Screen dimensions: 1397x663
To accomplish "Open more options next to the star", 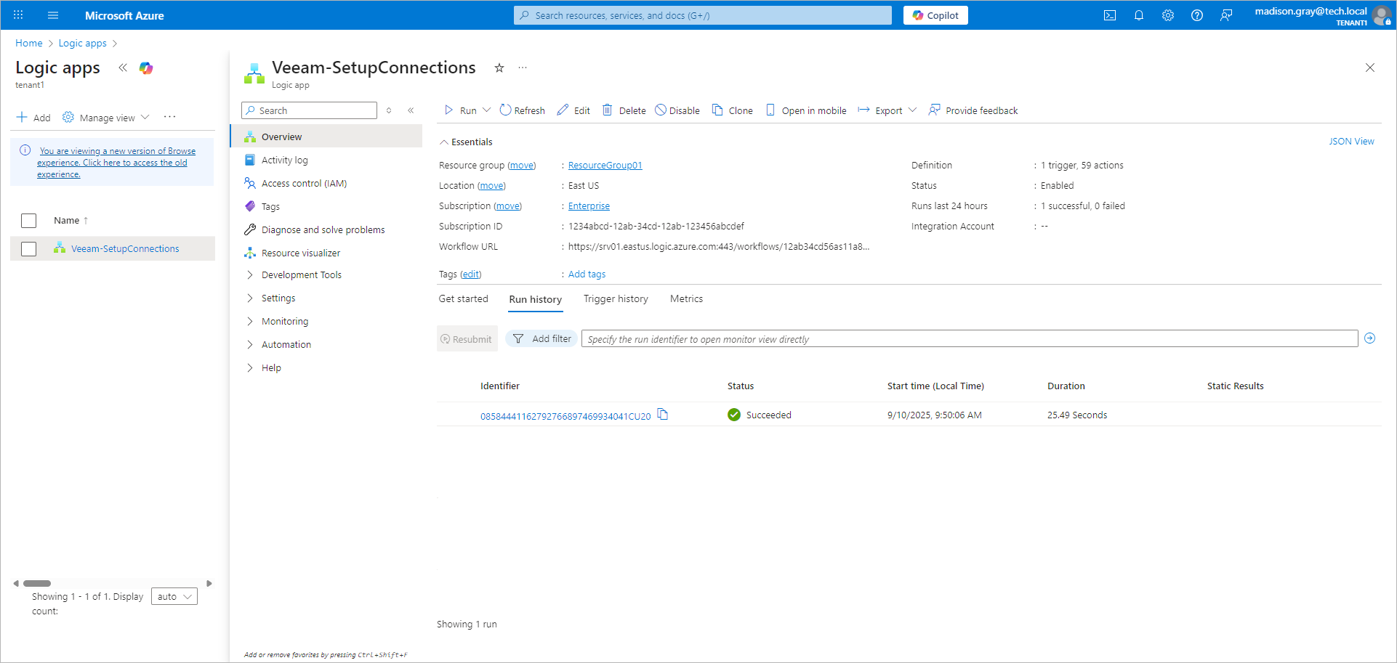I will (x=523, y=68).
